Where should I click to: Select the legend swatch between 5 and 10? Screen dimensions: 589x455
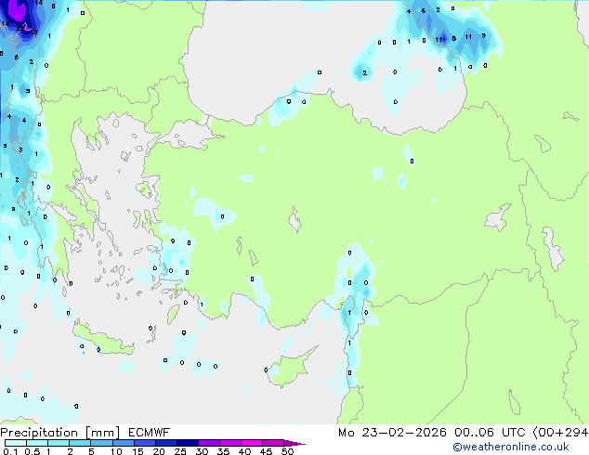(x=101, y=443)
